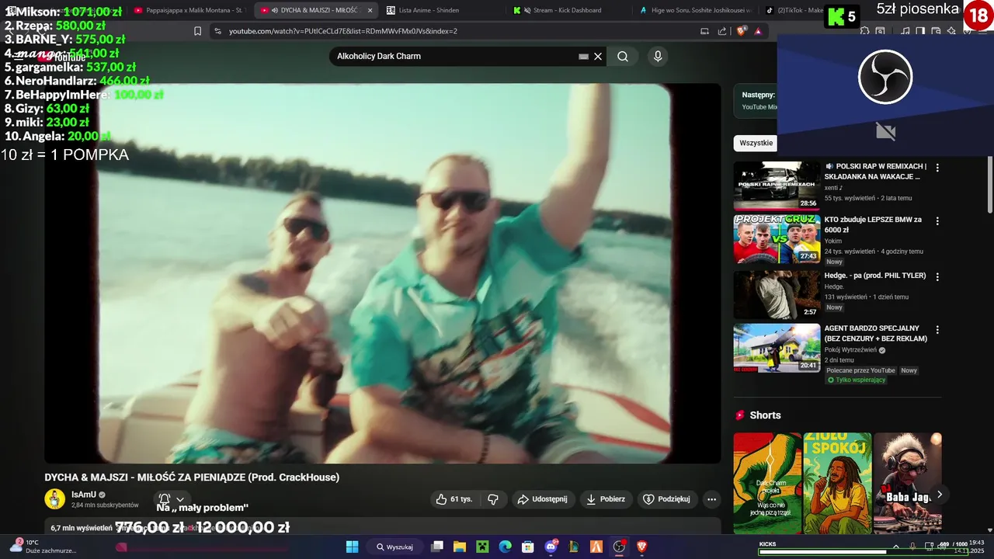Image resolution: width=994 pixels, height=559 pixels.
Task: Click the dislike thumbs-down button
Action: (x=493, y=499)
